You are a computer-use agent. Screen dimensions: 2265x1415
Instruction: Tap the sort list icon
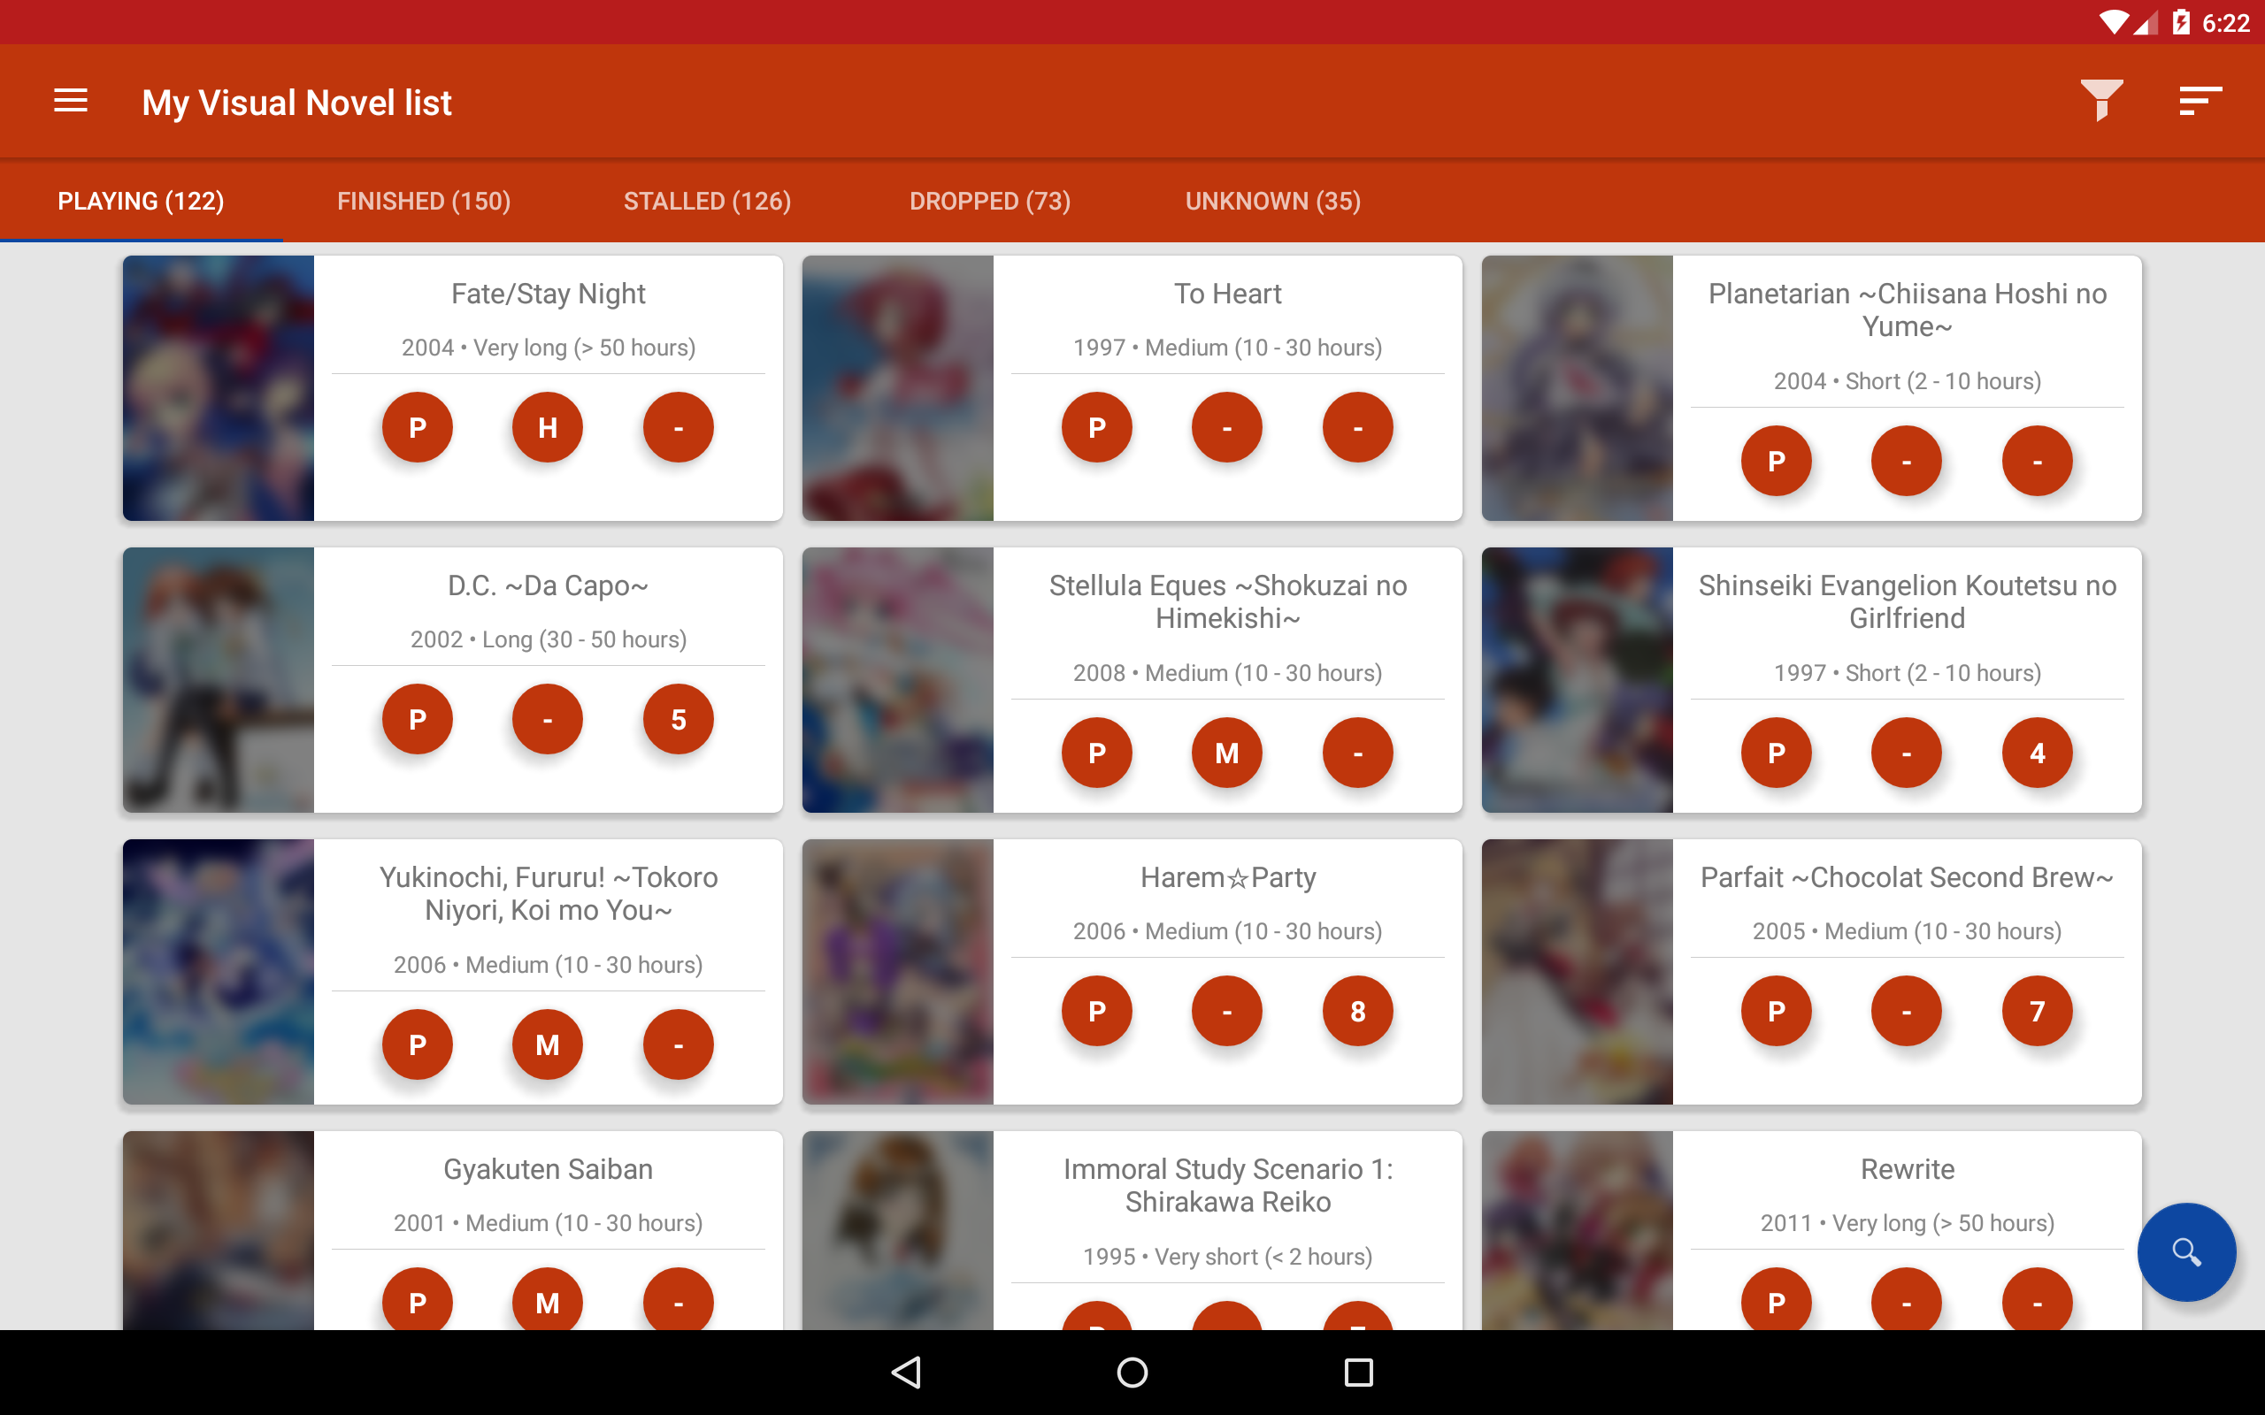click(x=2199, y=101)
